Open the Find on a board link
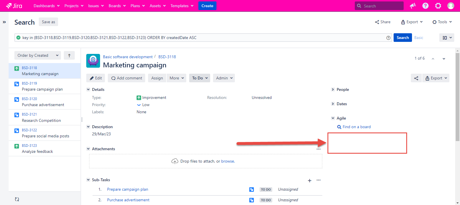The height and width of the screenshot is (205, 460). 356,127
